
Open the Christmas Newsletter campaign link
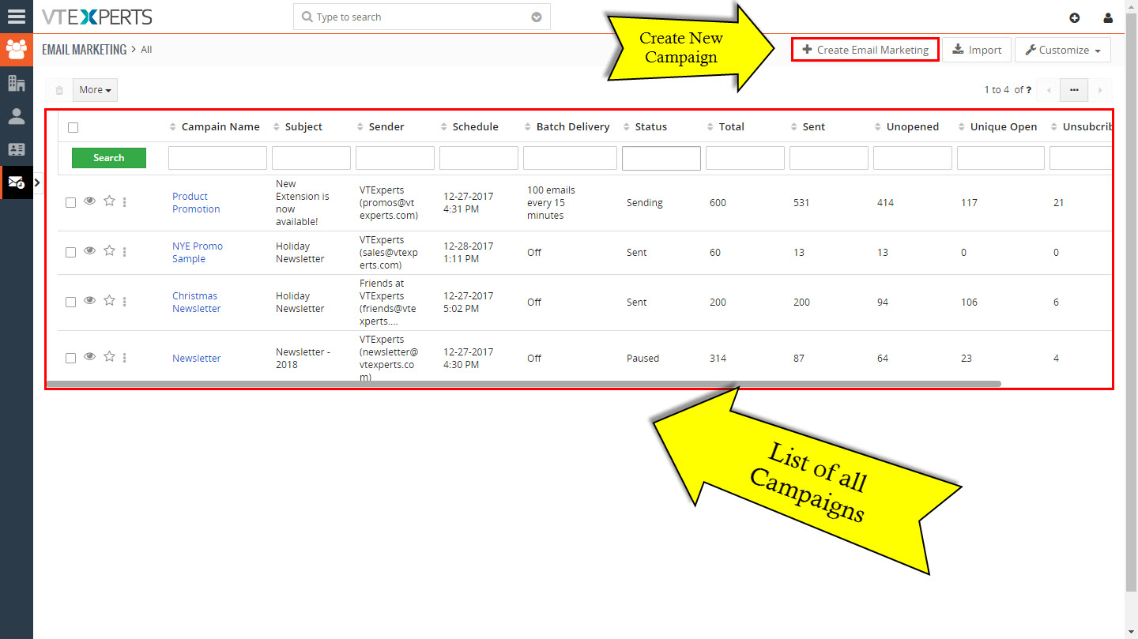tap(197, 303)
